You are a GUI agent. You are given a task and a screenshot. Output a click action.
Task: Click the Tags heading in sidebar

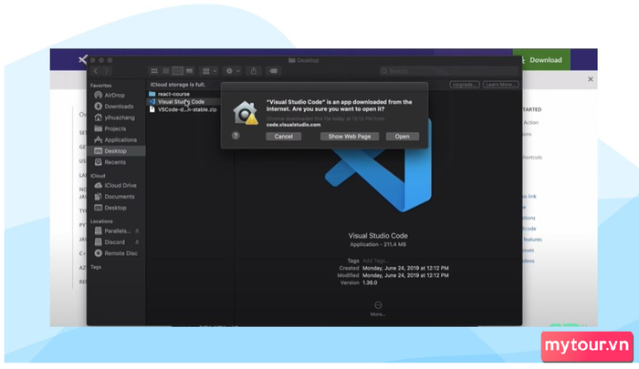[x=96, y=267]
